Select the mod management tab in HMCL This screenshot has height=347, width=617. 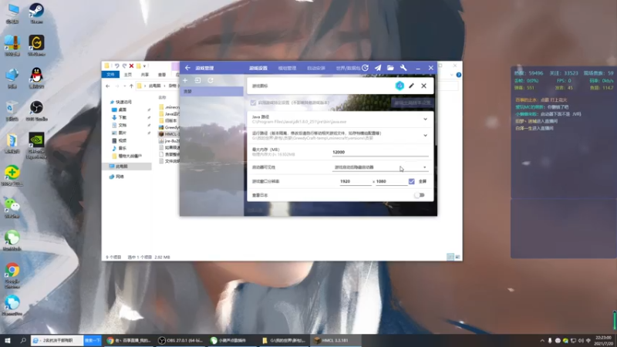click(287, 68)
